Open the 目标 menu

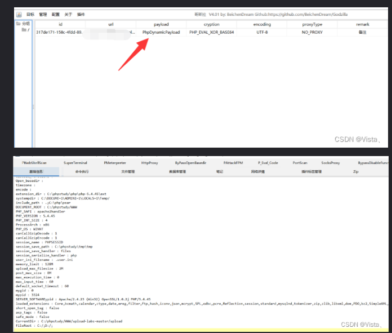[30, 15]
